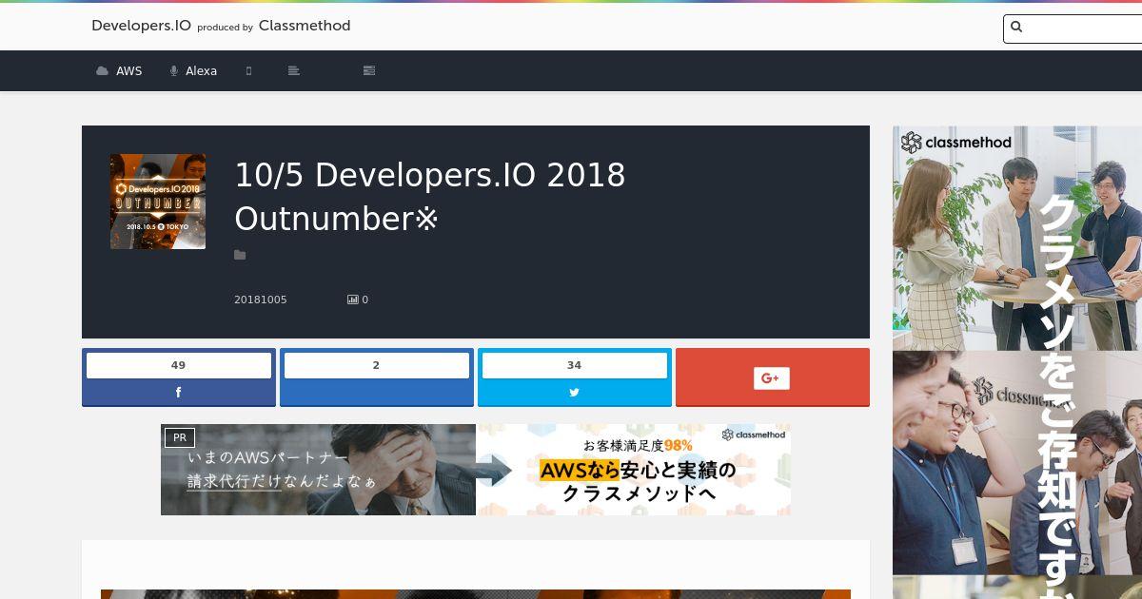This screenshot has width=1142, height=599.
Task: Open the PR banner about AWS partner
Action: click(476, 470)
